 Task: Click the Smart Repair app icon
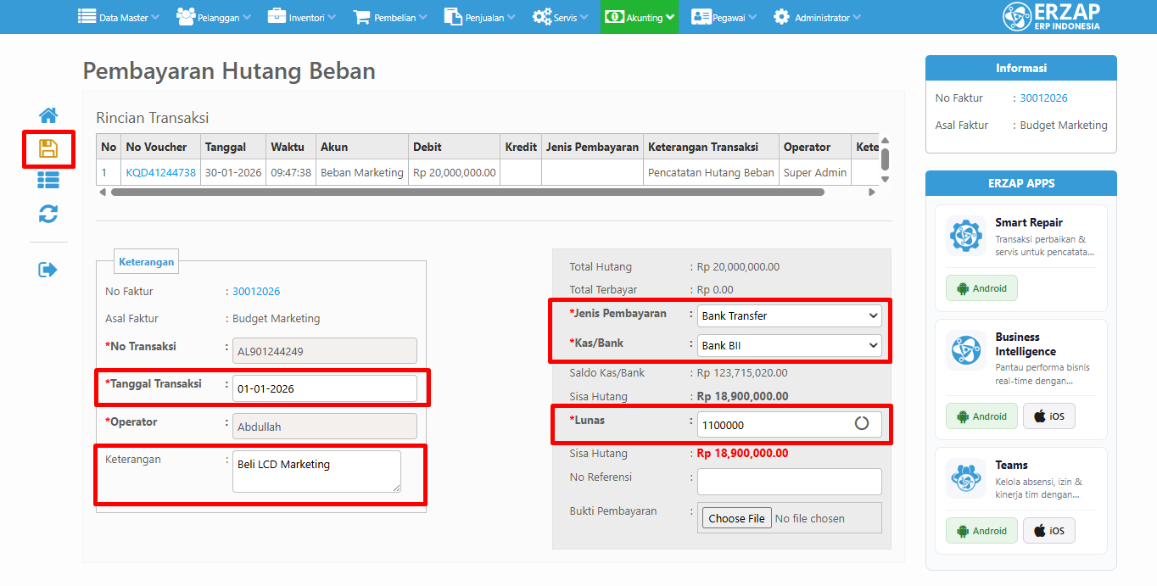pyautogui.click(x=966, y=236)
